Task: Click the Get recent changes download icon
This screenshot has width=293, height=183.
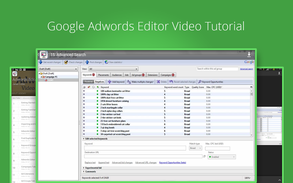Action: 41,62
